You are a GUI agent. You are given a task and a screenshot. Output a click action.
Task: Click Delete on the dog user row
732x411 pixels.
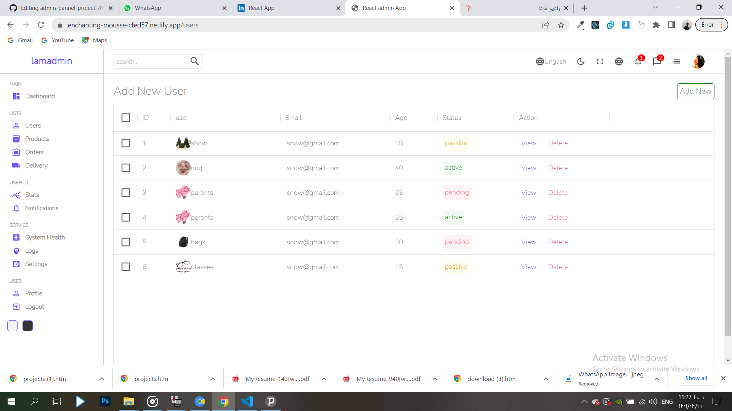click(x=558, y=168)
